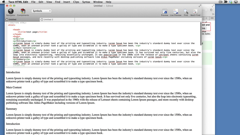This screenshot has height=135, width=240.
Task: Click the AirPlay display menu bar icon
Action: [236, 2]
